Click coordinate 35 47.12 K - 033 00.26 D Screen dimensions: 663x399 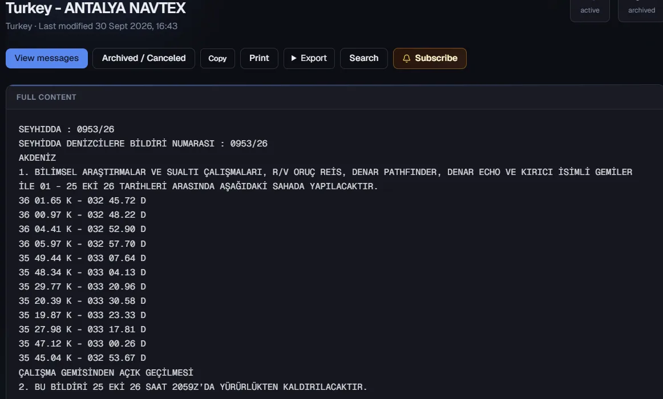(x=82, y=344)
